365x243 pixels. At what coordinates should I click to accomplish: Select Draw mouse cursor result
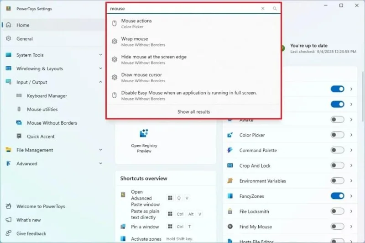click(x=193, y=77)
